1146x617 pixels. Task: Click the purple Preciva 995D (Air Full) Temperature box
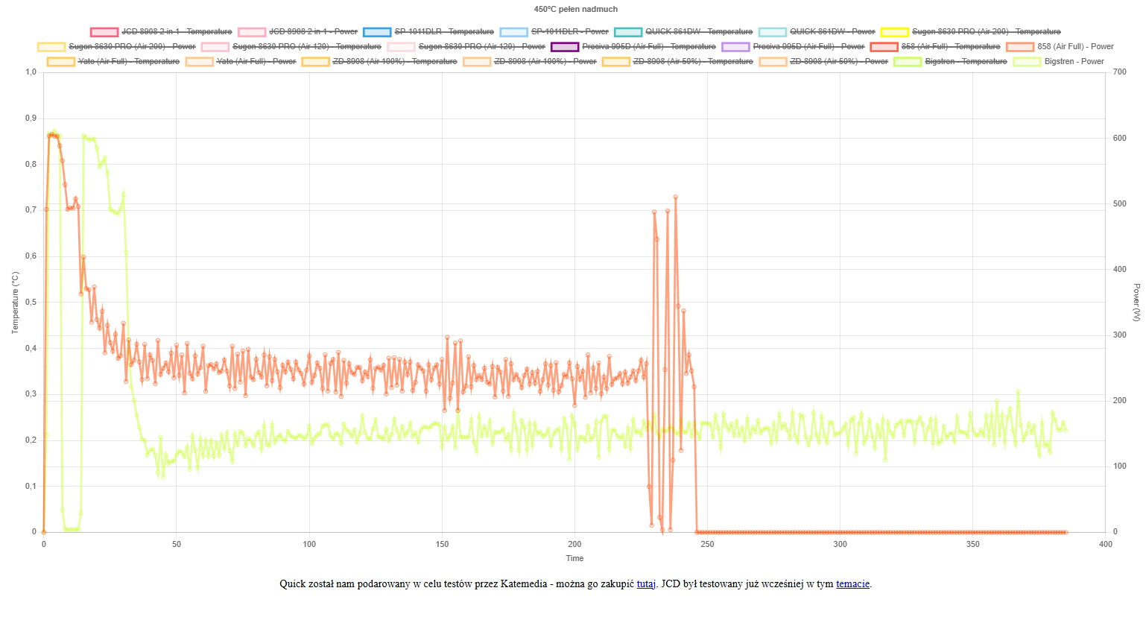[565, 47]
